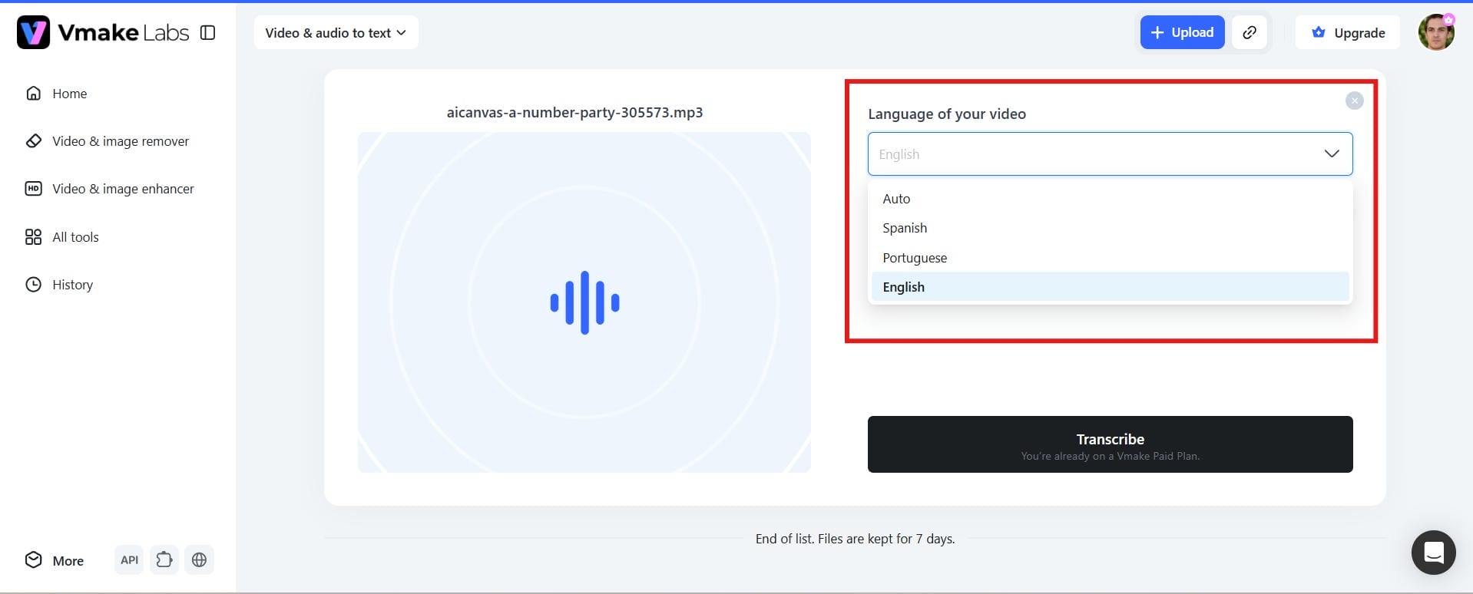The image size is (1473, 594).
Task: Click the Upgrade button
Action: point(1348,32)
